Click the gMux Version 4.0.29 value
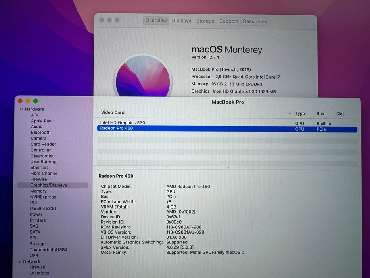370x278 pixels. pos(180,247)
